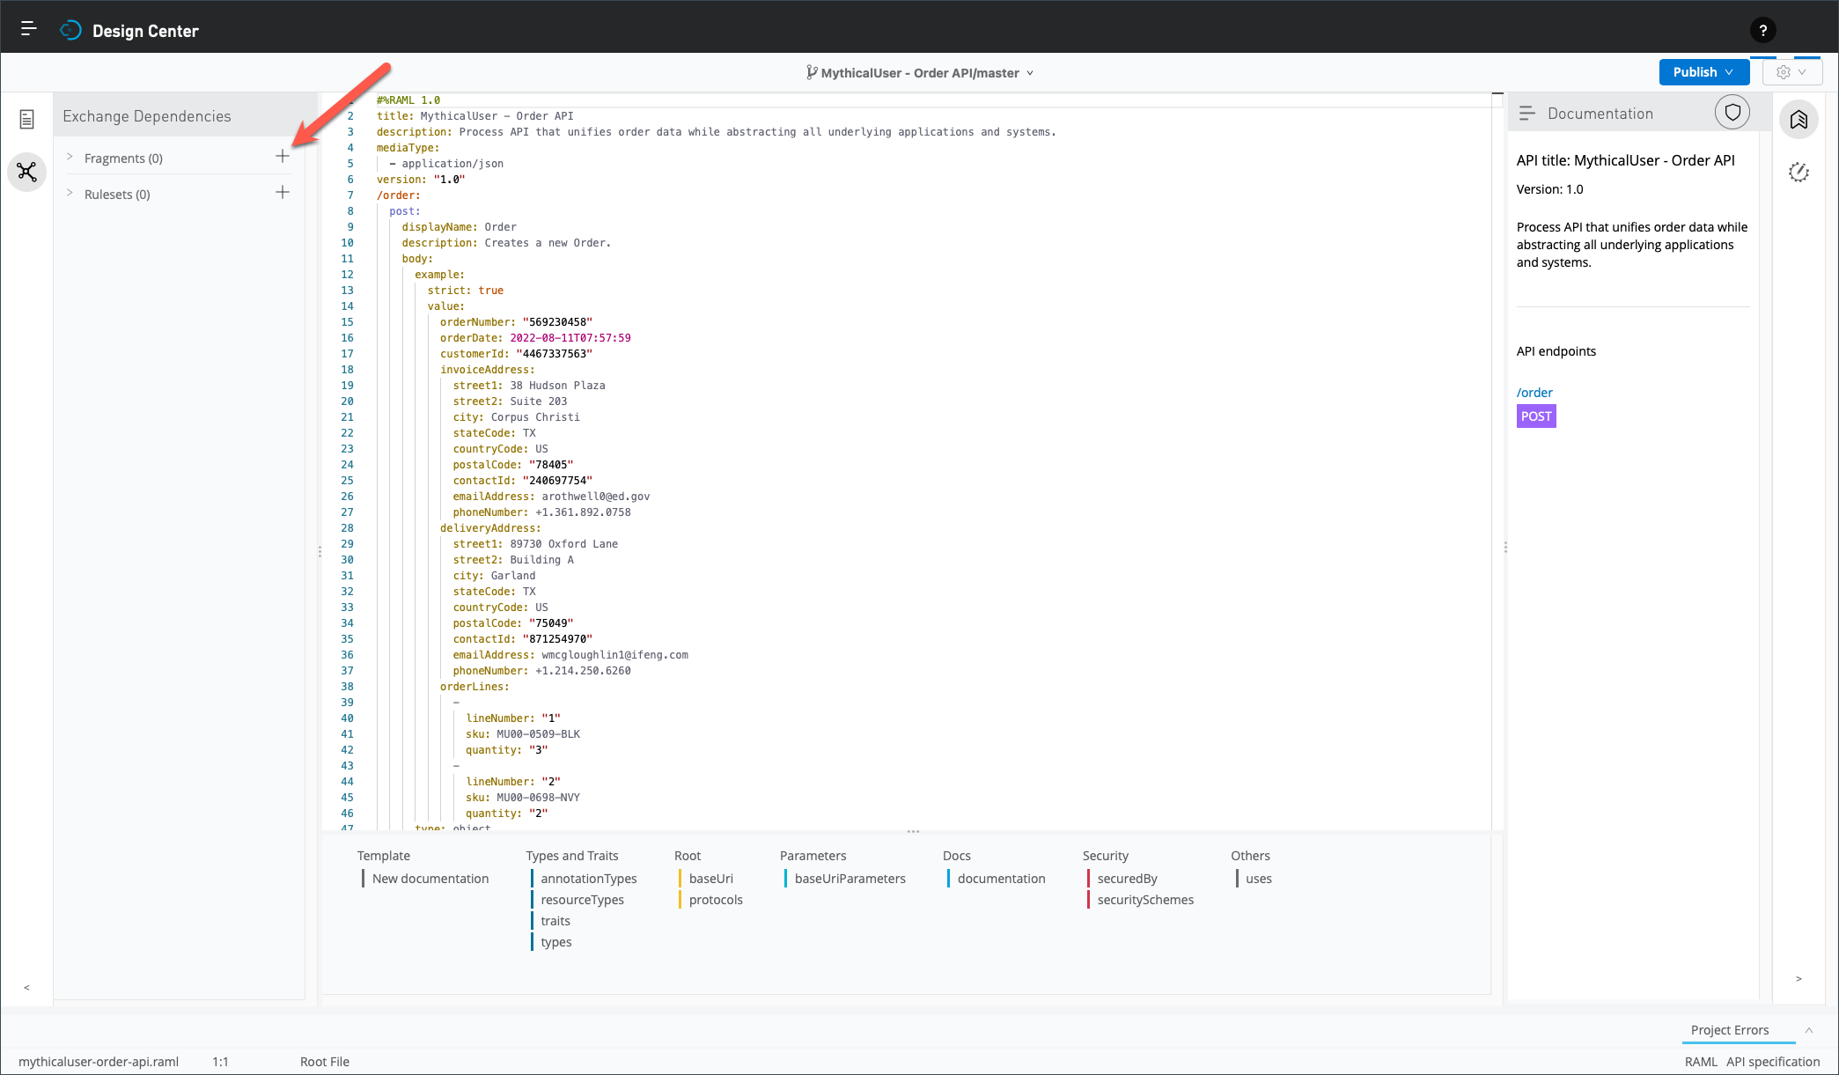Open the Exchange bookmark icon in right rail

1799,119
